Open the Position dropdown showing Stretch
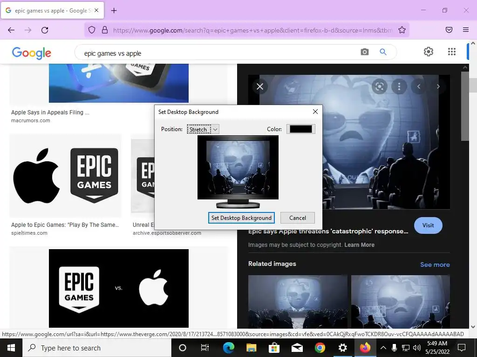 203,129
